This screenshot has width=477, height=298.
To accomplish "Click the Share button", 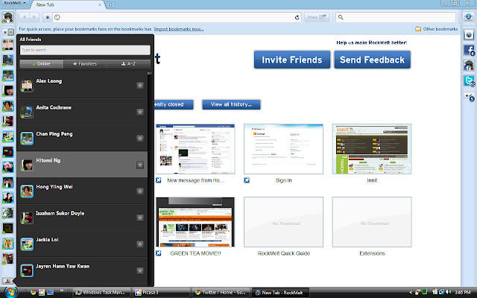I will coord(317,17).
